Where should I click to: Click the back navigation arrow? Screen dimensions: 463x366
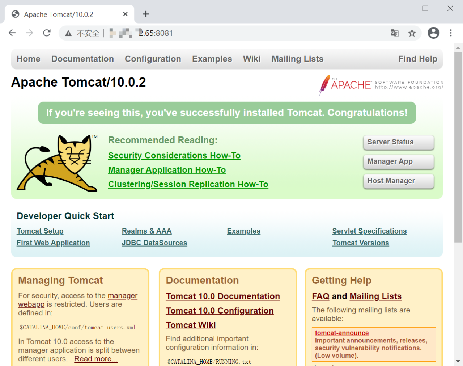click(12, 33)
